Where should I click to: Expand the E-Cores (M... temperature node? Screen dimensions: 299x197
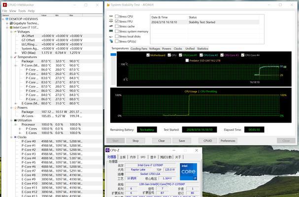(x=16, y=103)
